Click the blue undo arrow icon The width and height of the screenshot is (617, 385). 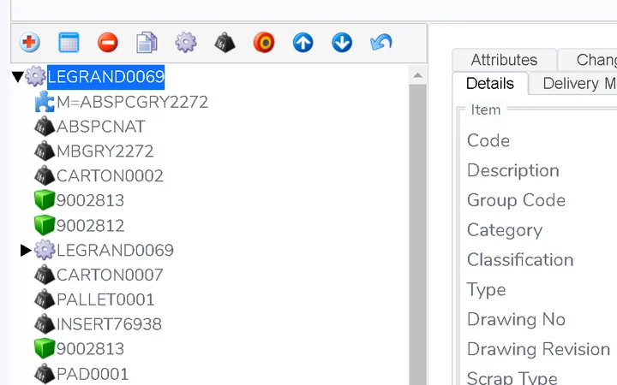(380, 43)
